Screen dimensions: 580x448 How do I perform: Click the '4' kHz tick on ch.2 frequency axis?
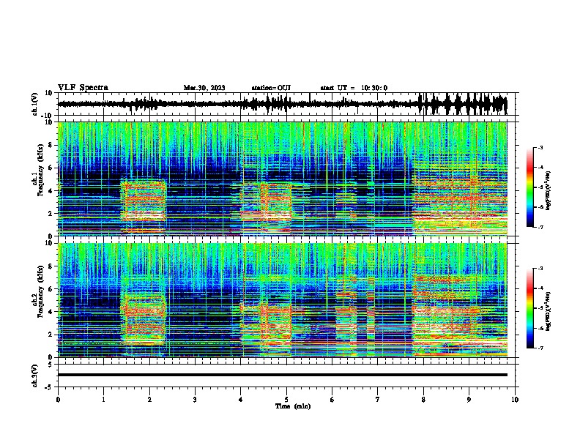point(51,312)
